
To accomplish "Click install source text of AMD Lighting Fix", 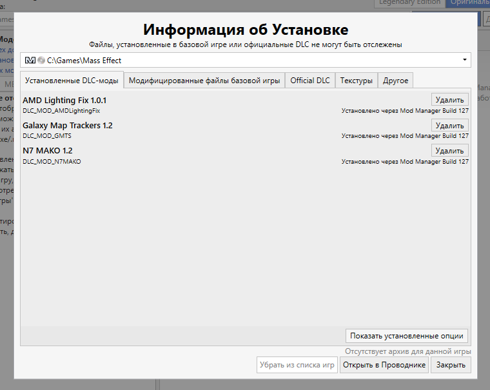I will [405, 111].
